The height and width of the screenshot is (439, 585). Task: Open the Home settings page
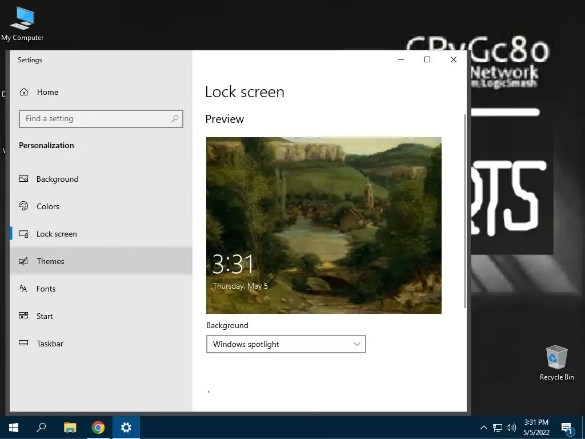pos(101,92)
